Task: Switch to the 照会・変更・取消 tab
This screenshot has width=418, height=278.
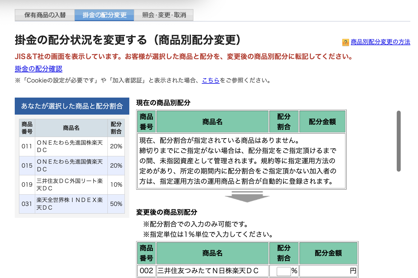Action: [x=163, y=15]
